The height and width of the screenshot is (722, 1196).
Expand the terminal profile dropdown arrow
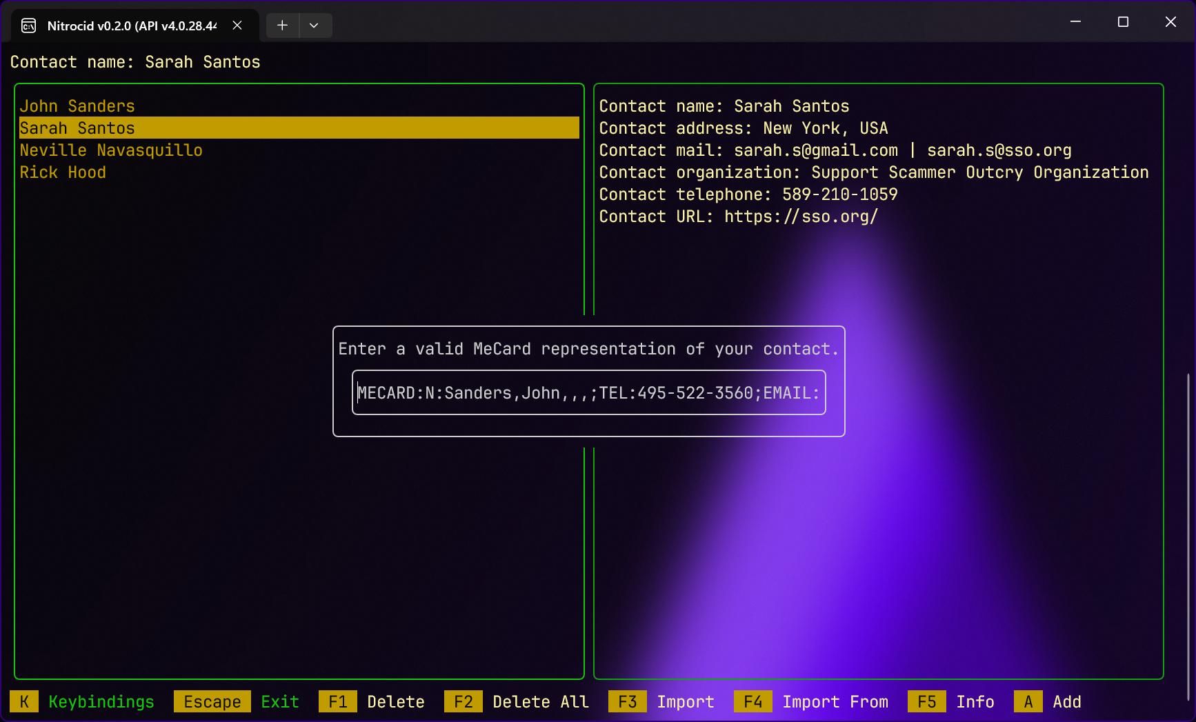point(314,26)
